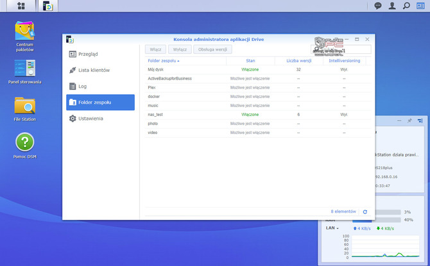Select the Folder zespołu section

pyautogui.click(x=100, y=103)
